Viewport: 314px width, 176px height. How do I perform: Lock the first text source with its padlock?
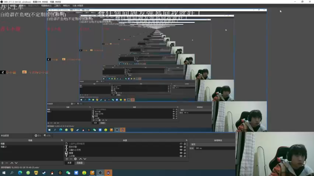tap(184, 147)
